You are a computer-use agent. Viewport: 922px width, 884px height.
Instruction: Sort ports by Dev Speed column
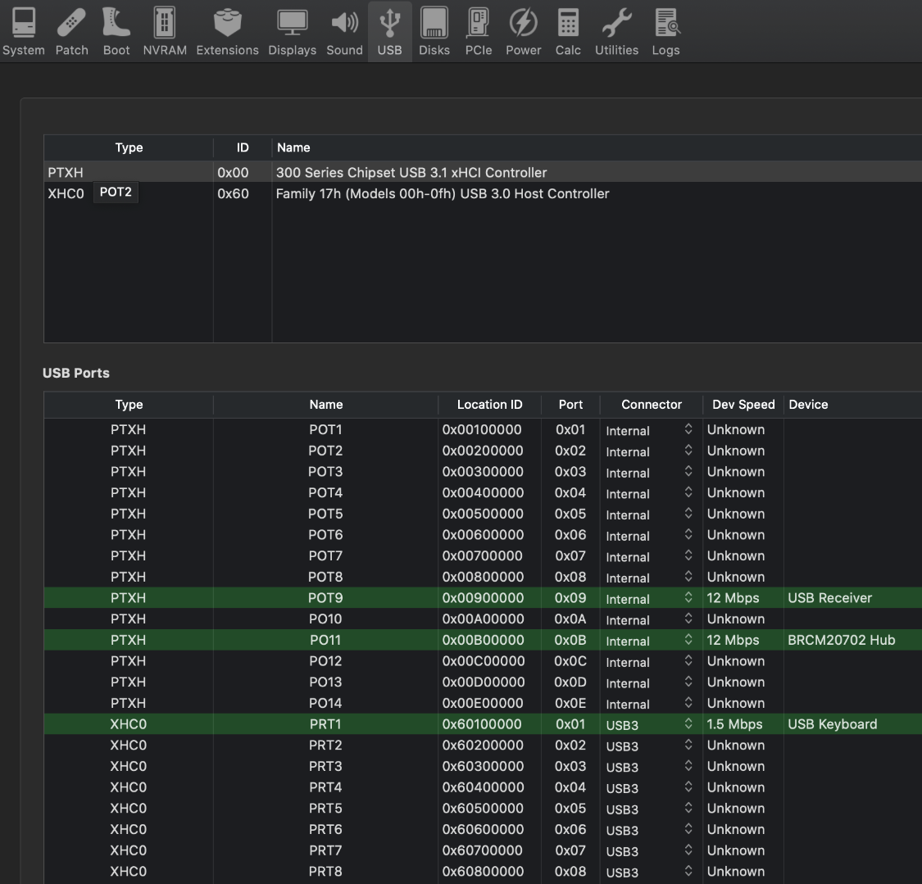click(x=743, y=405)
